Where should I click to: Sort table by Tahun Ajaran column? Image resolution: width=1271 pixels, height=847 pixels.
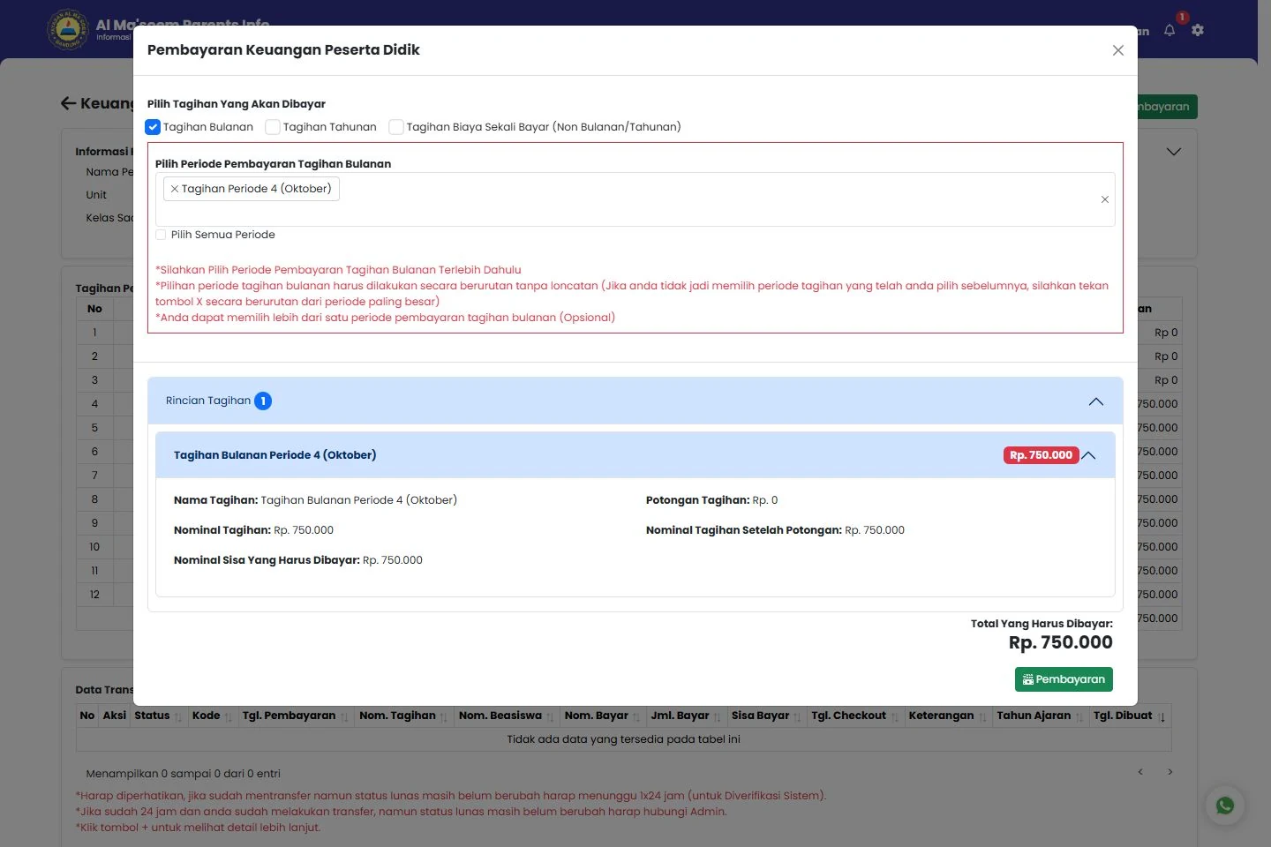pyautogui.click(x=1041, y=716)
